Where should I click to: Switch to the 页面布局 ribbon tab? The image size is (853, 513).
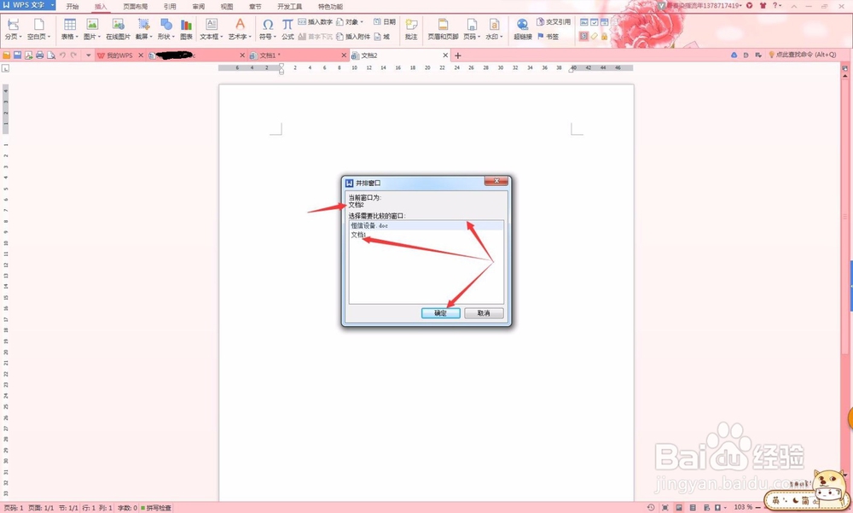tap(135, 7)
